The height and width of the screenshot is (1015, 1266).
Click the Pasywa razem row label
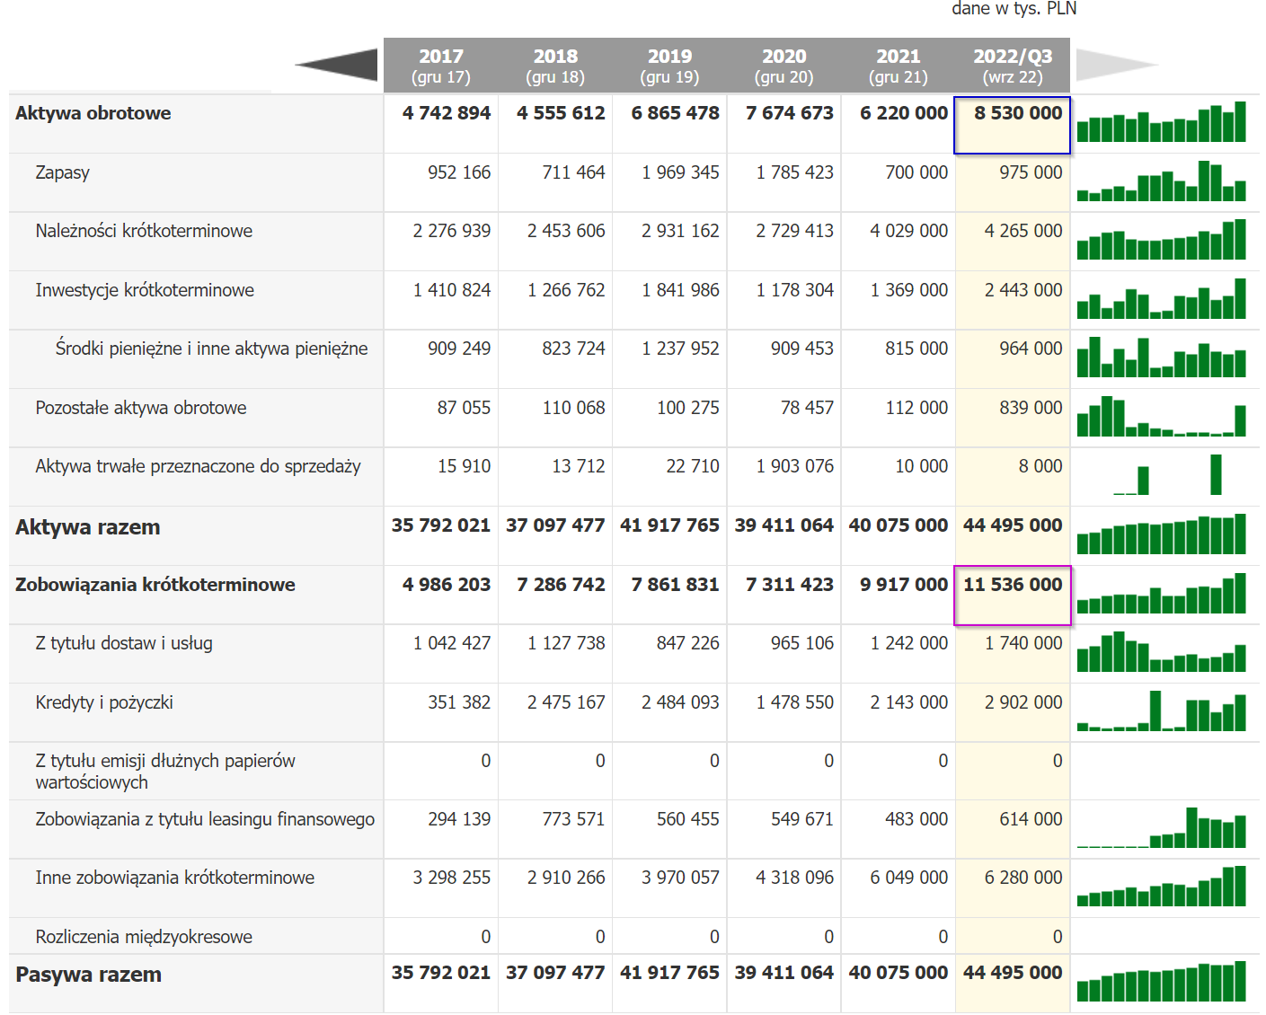click(89, 975)
